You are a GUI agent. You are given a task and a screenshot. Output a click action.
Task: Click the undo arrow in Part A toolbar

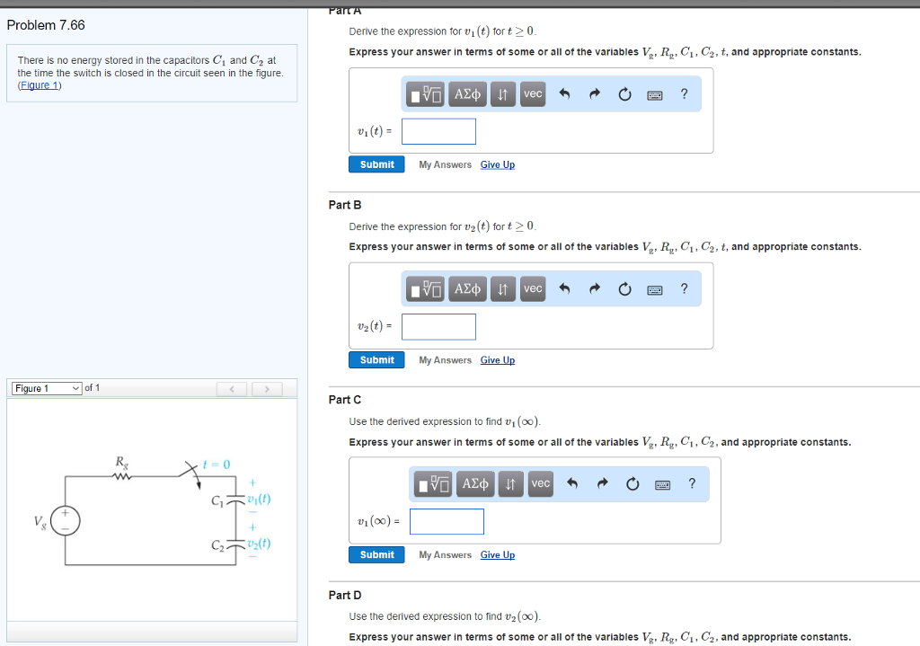coord(567,93)
